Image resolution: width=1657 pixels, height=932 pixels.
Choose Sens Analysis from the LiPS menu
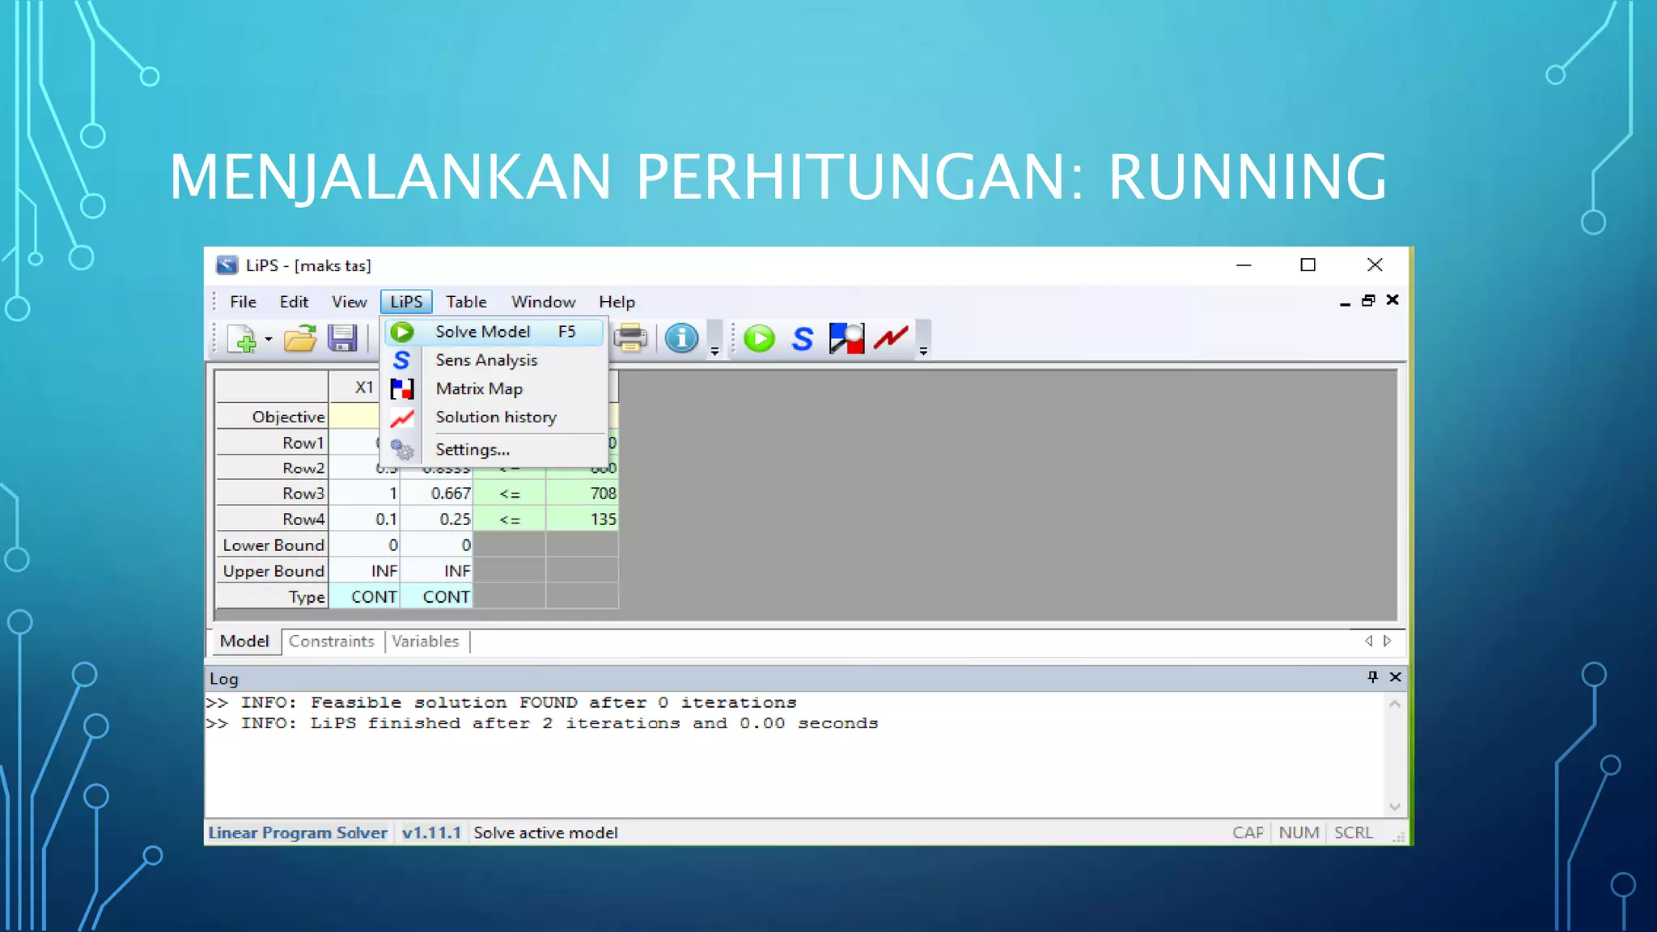coord(494,360)
